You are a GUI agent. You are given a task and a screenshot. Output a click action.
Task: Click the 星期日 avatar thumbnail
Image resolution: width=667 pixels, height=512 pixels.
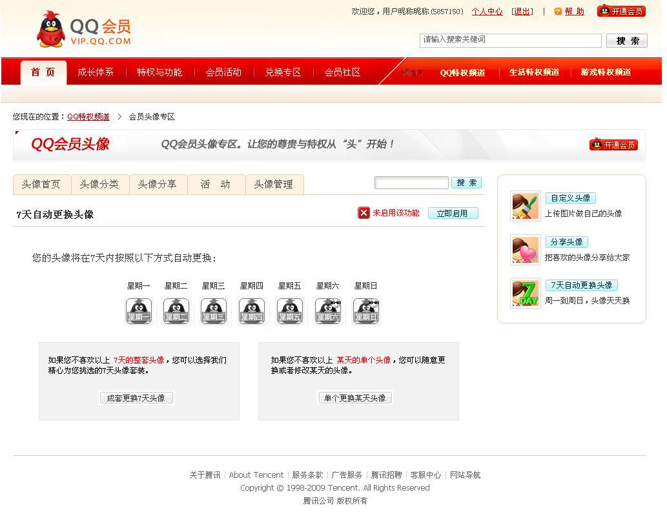366,311
